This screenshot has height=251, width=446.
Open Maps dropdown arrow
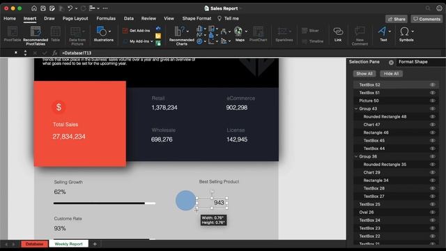[246, 31]
